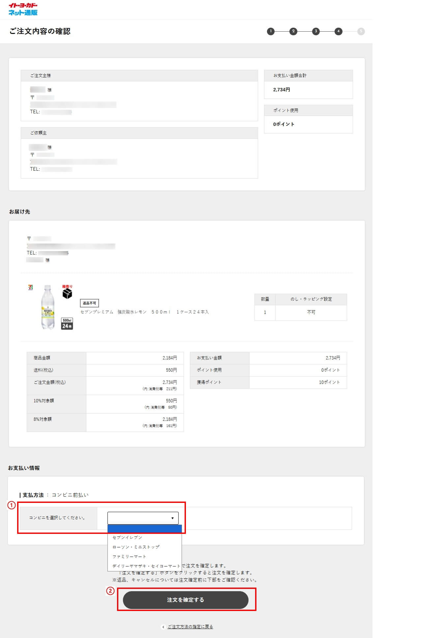Choose ファミリーマート in the store list
Viewport: 444px width, 638px height.
pyautogui.click(x=129, y=557)
